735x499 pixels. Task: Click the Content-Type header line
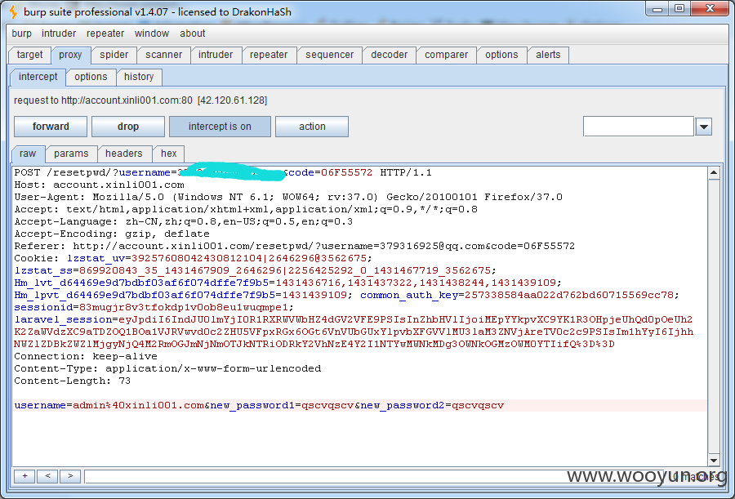pyautogui.click(x=167, y=368)
